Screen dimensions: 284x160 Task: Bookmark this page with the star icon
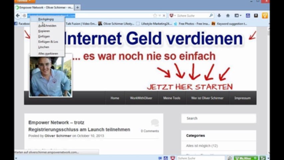[x=155, y=16]
